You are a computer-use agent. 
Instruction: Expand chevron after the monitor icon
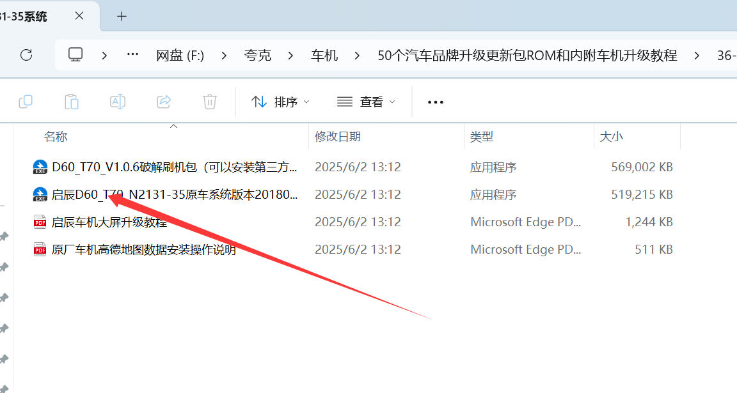click(104, 56)
